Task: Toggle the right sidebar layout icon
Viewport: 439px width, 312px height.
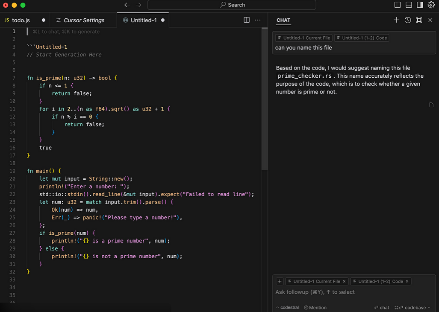Action: 420,5
